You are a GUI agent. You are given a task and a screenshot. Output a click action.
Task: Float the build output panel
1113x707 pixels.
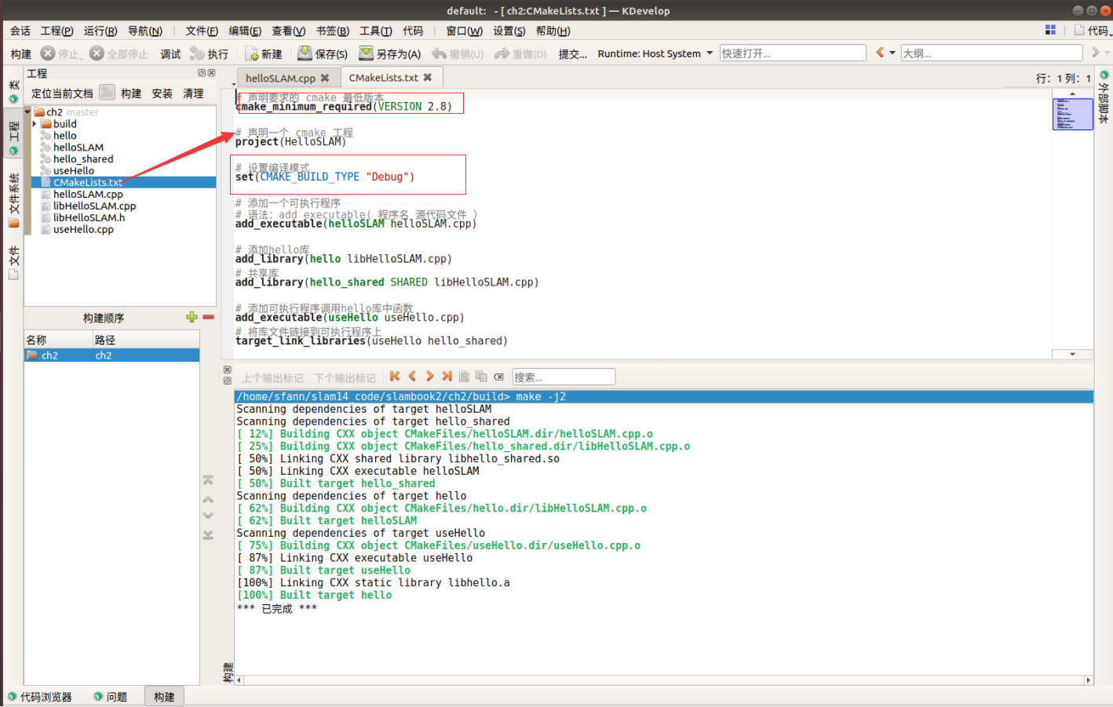click(228, 381)
